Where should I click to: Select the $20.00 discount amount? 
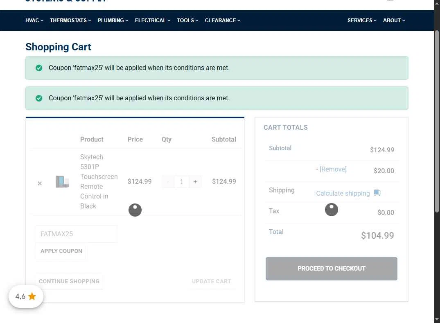coord(384,171)
